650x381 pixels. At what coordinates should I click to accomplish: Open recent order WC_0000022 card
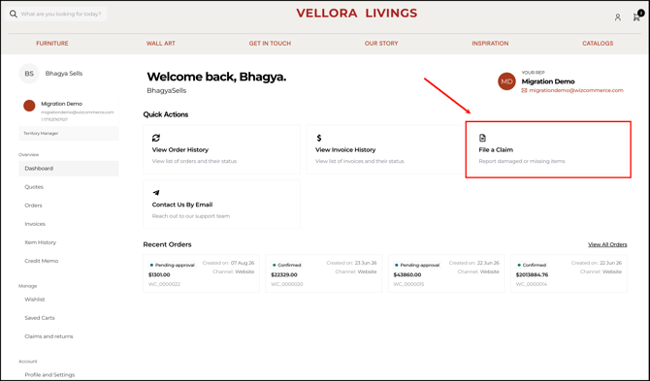[201, 273]
